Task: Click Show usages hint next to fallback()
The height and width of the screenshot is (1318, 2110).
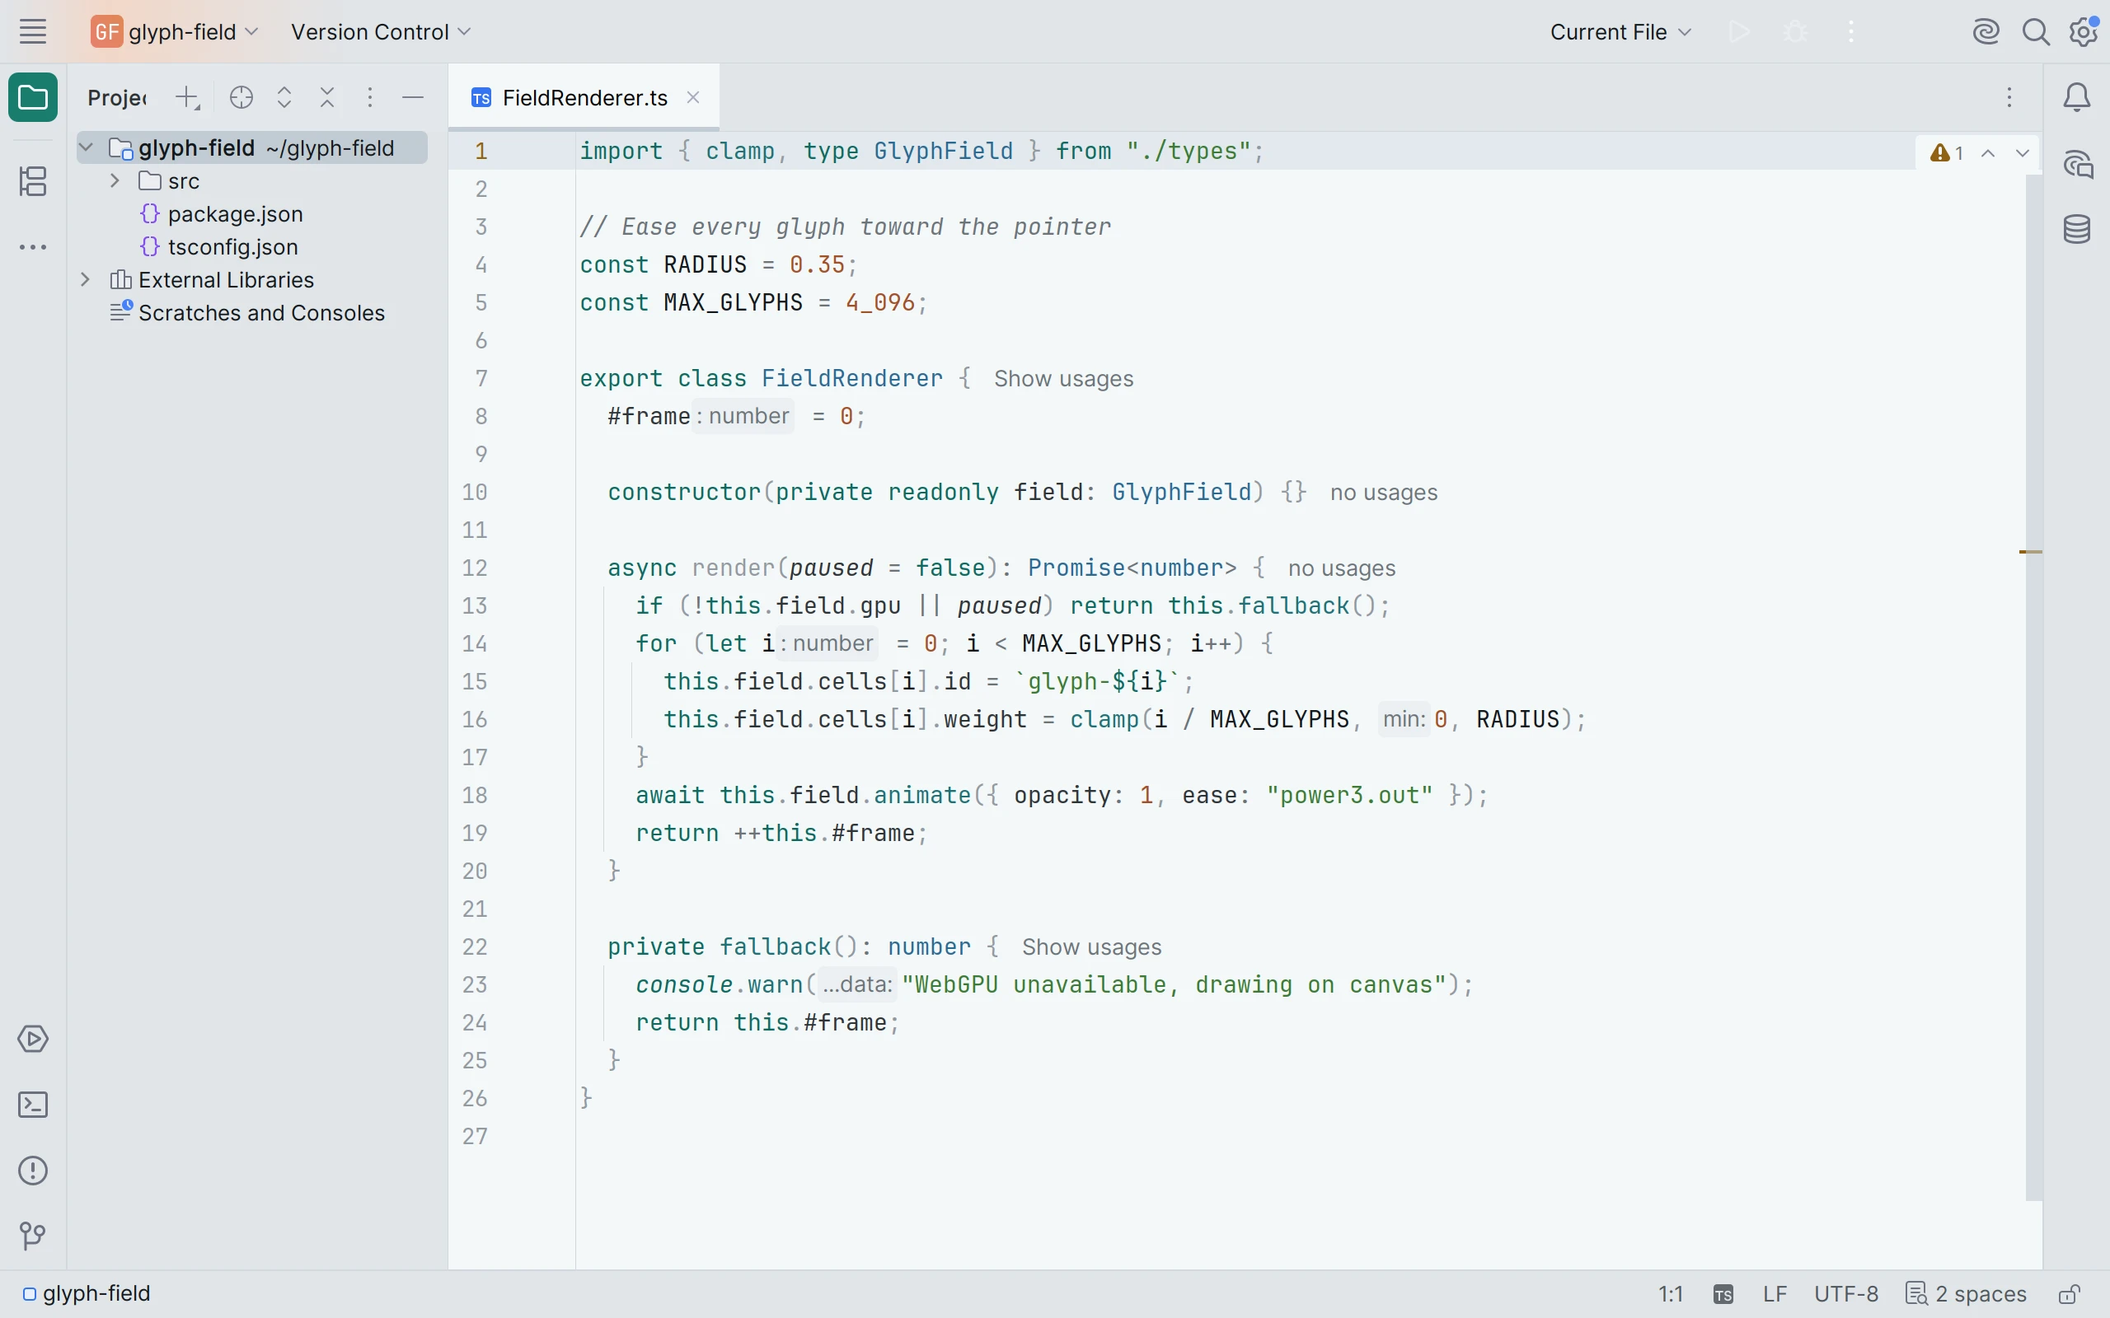Action: (1091, 947)
